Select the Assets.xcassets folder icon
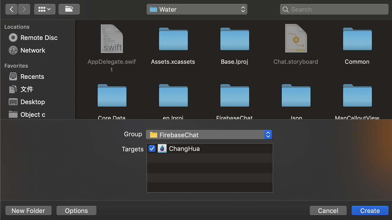The width and height of the screenshot is (392, 220). tap(173, 39)
